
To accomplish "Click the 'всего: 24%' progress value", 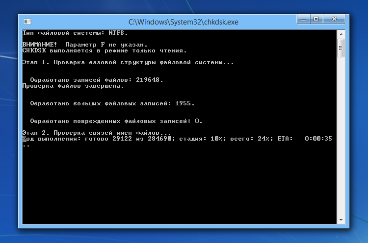I will (251, 139).
